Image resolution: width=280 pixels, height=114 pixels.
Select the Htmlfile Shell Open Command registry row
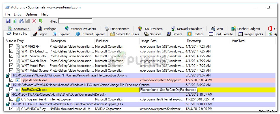57,95
